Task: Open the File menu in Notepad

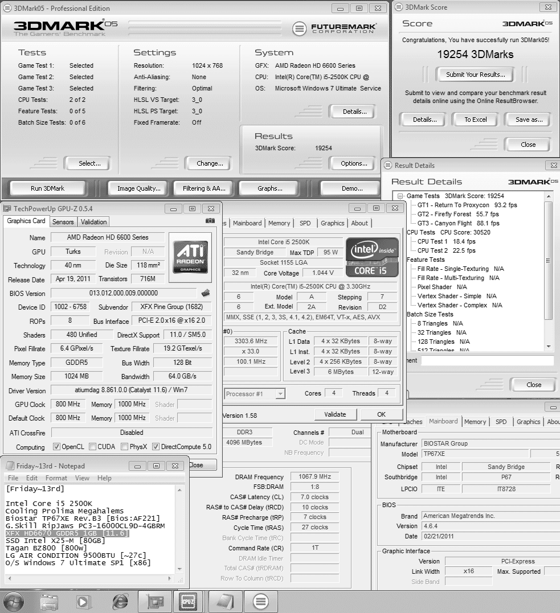Action: pos(13,478)
